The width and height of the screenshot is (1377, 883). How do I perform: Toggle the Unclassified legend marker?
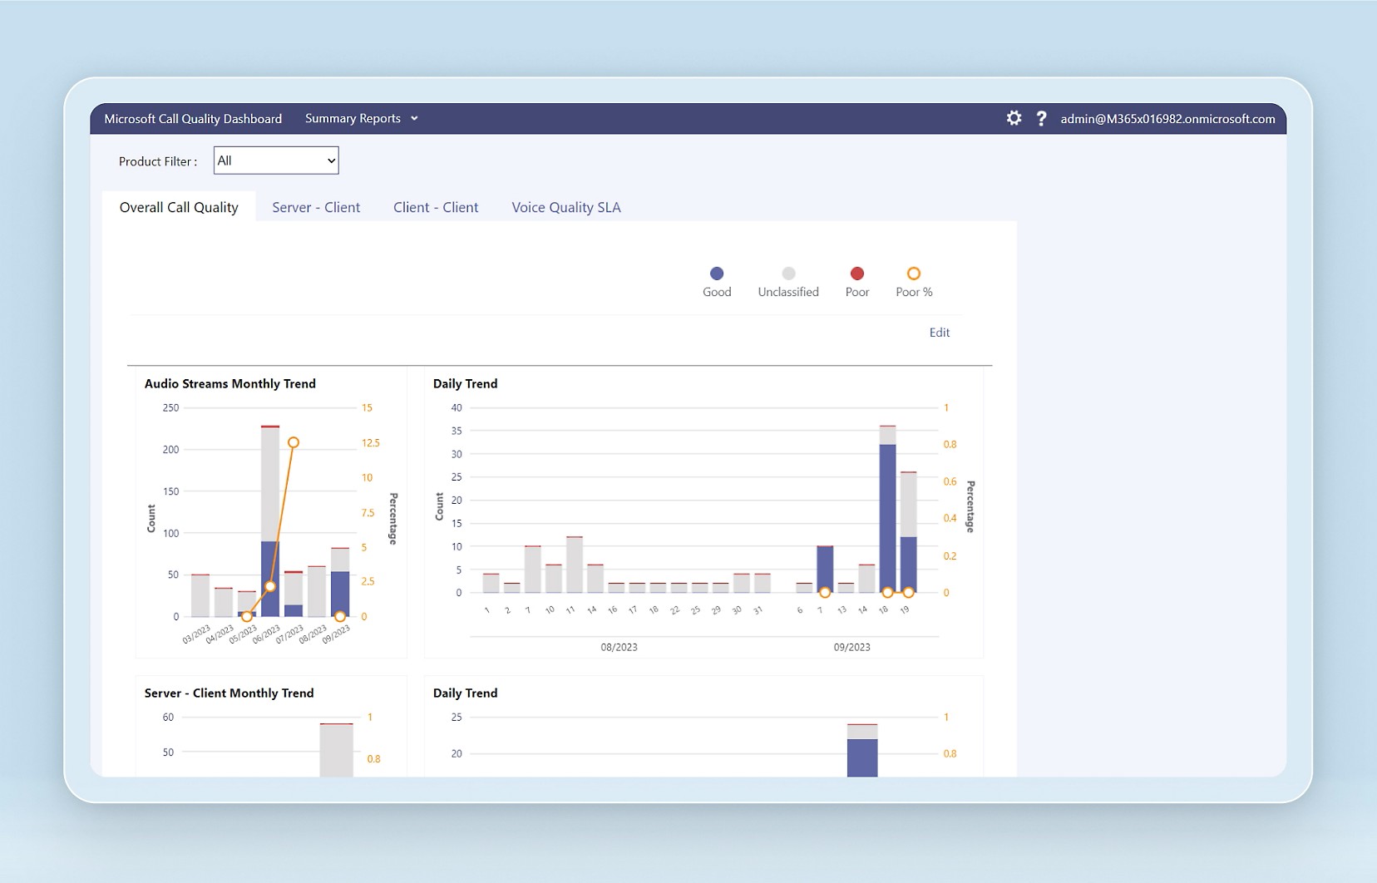coord(788,274)
